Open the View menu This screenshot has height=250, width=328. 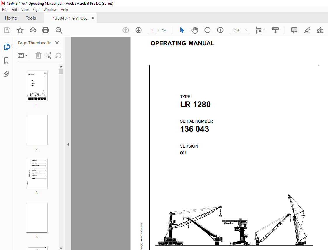(25, 10)
